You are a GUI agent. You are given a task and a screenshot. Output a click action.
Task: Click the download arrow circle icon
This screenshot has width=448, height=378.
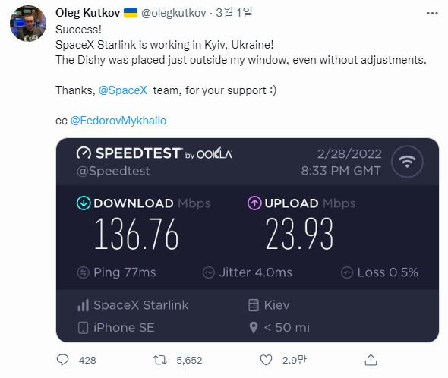84,203
